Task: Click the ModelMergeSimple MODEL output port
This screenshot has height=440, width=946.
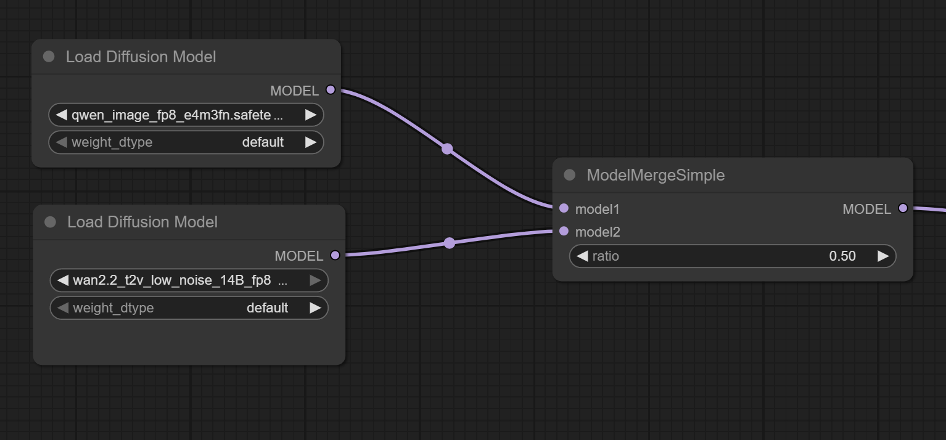Action: 903,208
